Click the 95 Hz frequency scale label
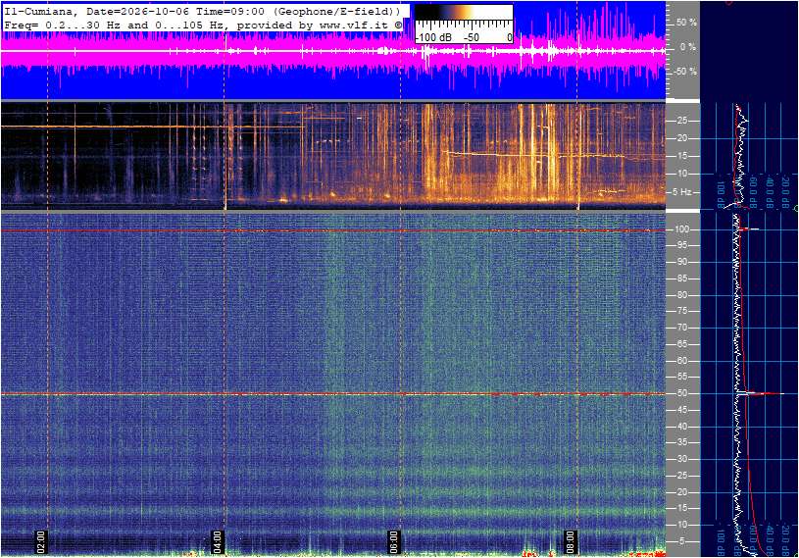 pos(682,245)
